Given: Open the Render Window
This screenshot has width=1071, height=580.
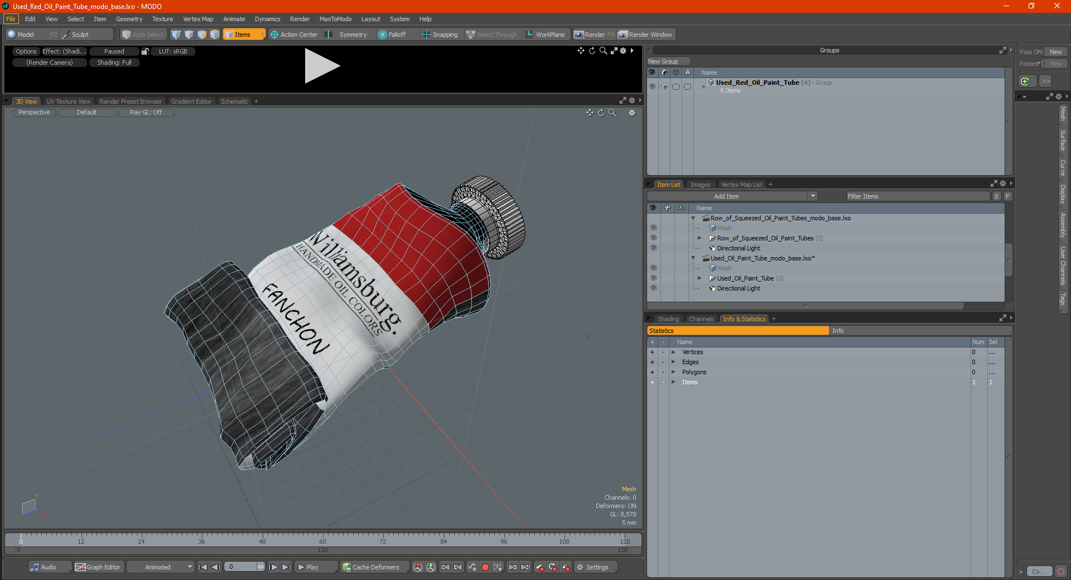Looking at the screenshot, I should (645, 35).
